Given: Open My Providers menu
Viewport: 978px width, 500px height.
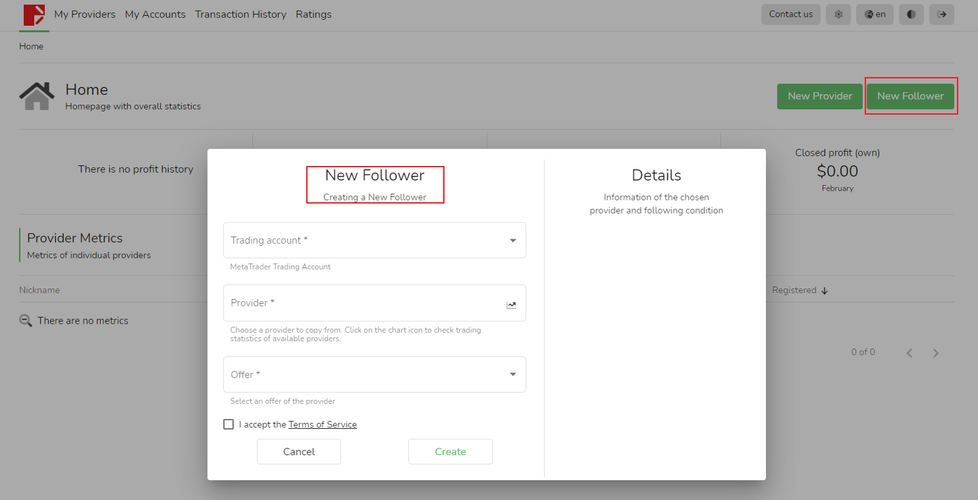Looking at the screenshot, I should pyautogui.click(x=84, y=14).
